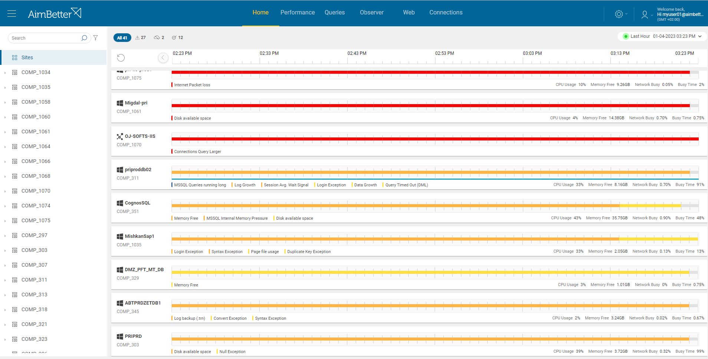Open the Connections tab
Image resolution: width=708 pixels, height=359 pixels.
point(446,13)
